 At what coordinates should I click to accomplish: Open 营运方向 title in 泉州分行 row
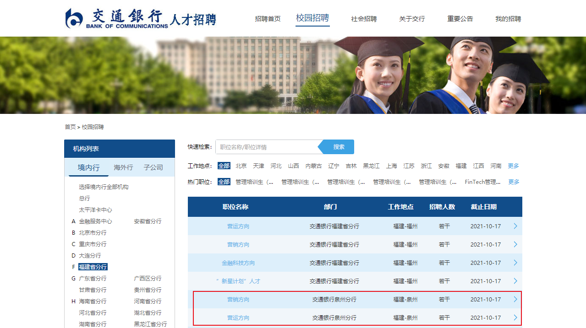pos(238,317)
